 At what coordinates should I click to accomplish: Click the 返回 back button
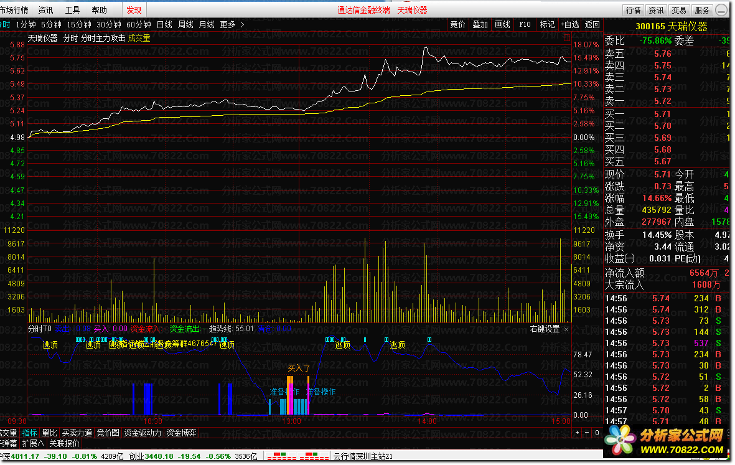(x=592, y=24)
